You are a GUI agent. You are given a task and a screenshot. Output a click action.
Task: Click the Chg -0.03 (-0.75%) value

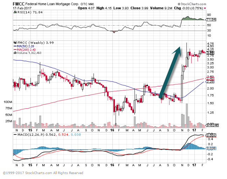point(188,8)
